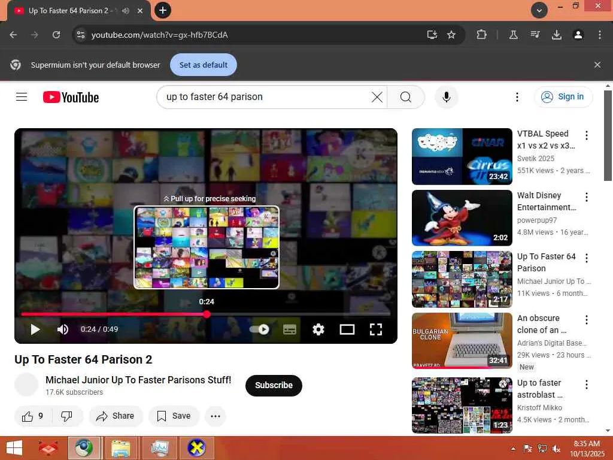
Task: Open Michael Junior Up To Faster Parisons Stuff channel
Action: [138, 380]
